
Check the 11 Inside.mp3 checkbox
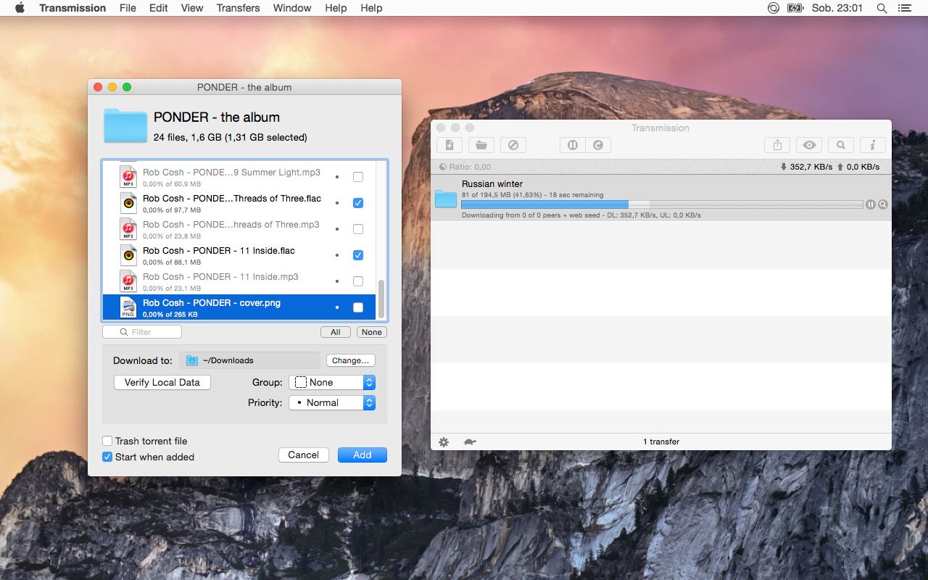pyautogui.click(x=358, y=281)
